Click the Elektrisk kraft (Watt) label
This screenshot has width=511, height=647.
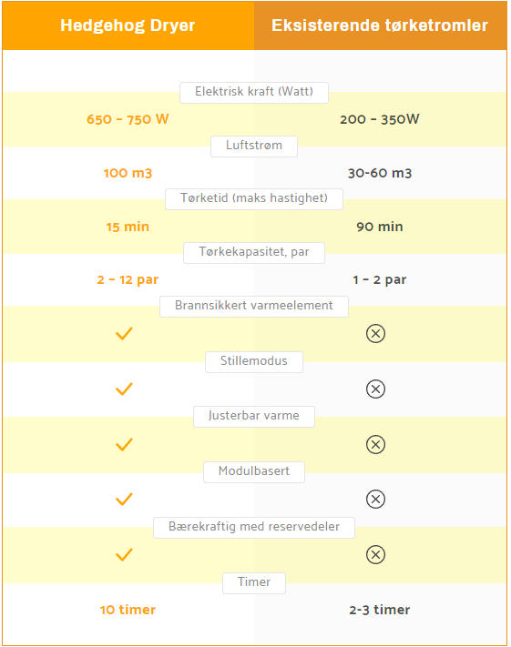[254, 93]
